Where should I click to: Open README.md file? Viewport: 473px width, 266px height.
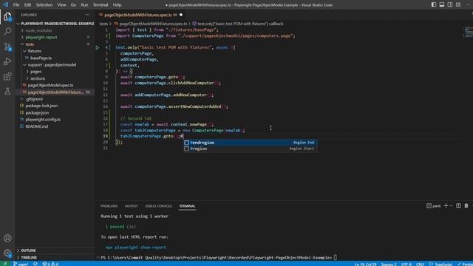(x=36, y=126)
